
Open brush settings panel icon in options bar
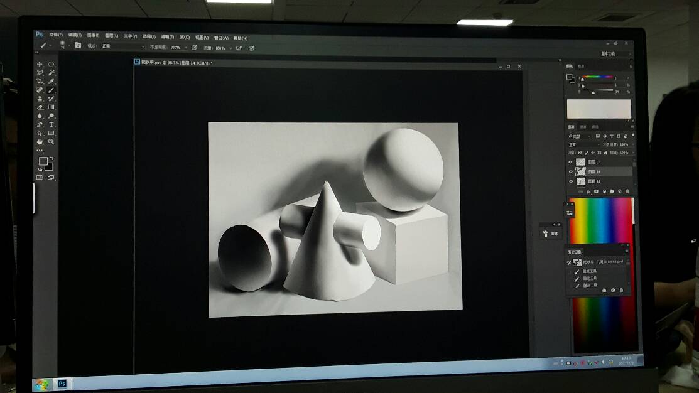tap(78, 45)
